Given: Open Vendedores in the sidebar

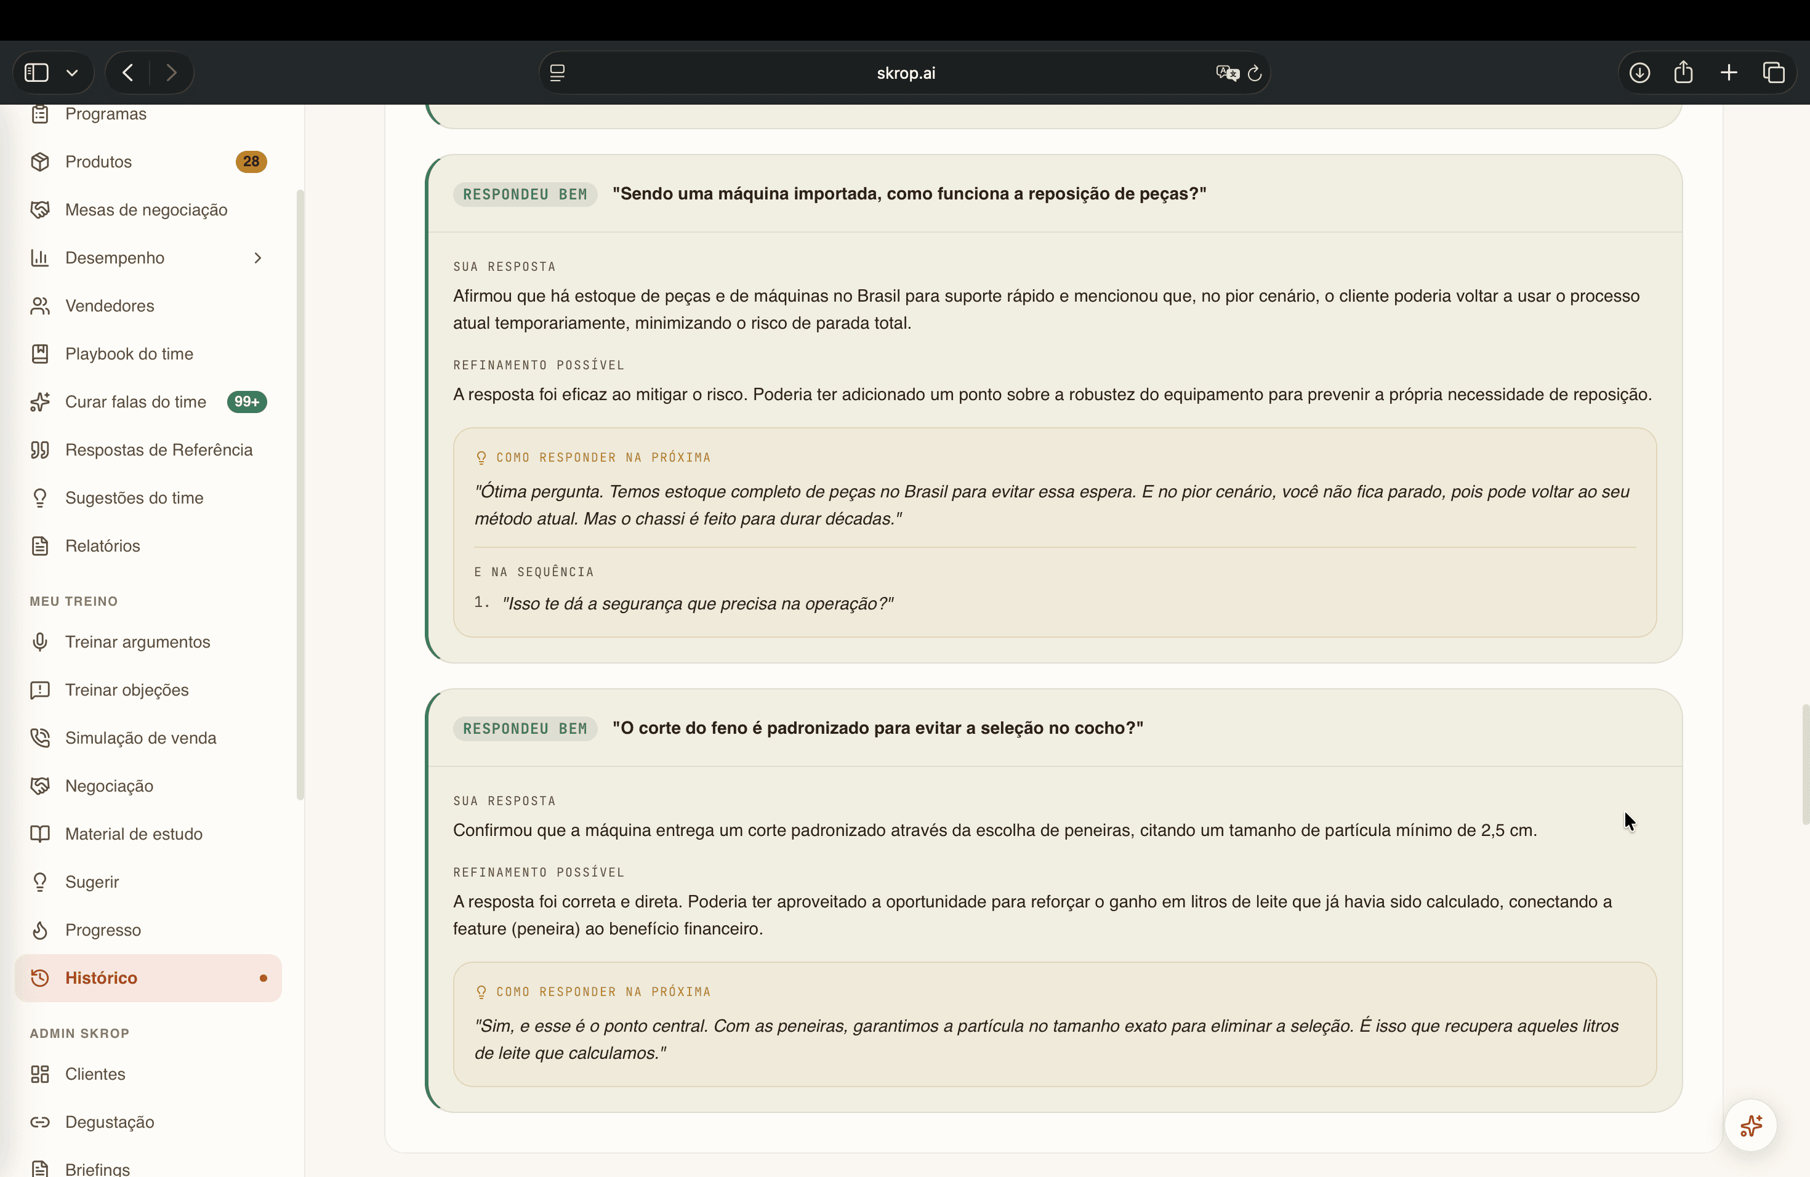Looking at the screenshot, I should (x=148, y=306).
